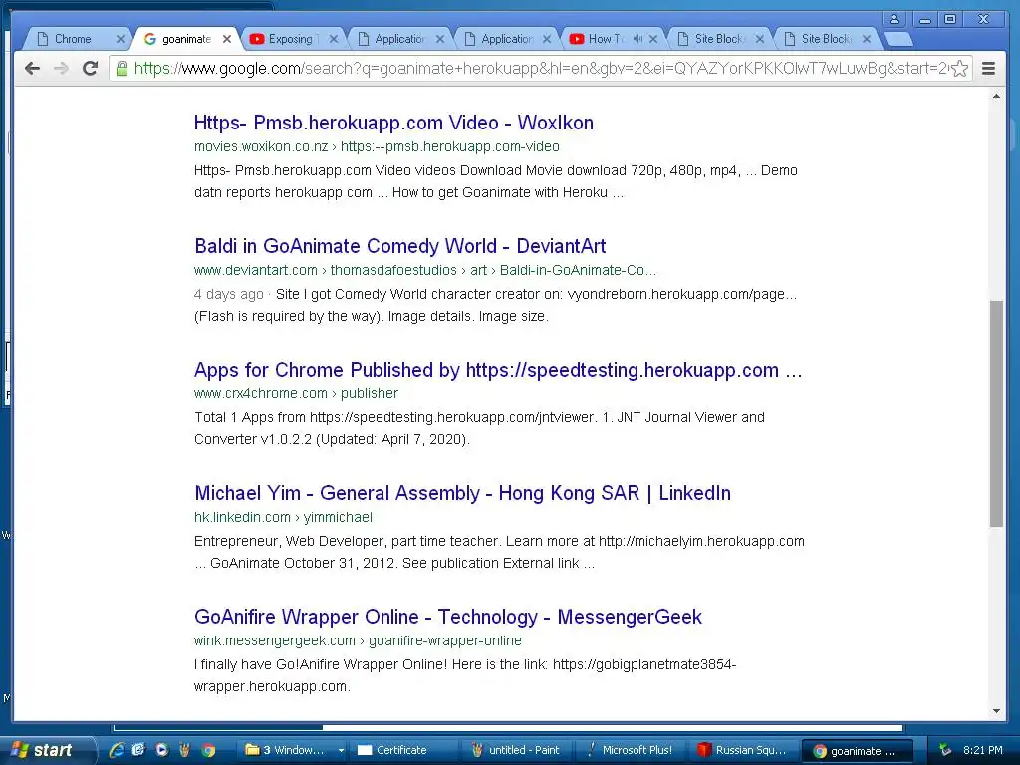Launch Internet Explorer from Quick Launch

[x=117, y=750]
